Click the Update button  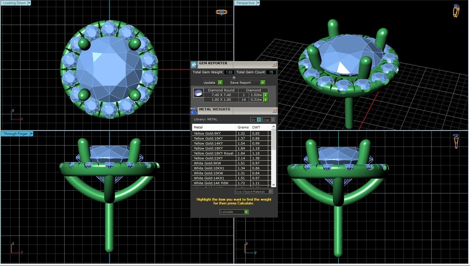213,83
